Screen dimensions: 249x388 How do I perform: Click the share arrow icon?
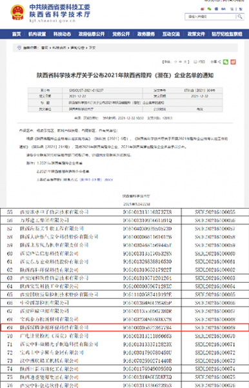click(x=219, y=62)
